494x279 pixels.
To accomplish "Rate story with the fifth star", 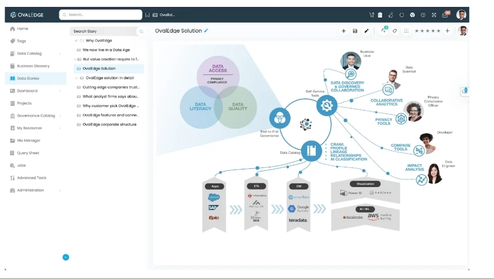I will [x=438, y=31].
